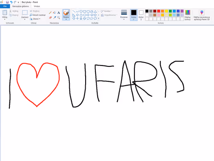Screen dimensions: 214x161
Task: Click the Save icon in quick access toolbar
Action: (x=7, y=2)
